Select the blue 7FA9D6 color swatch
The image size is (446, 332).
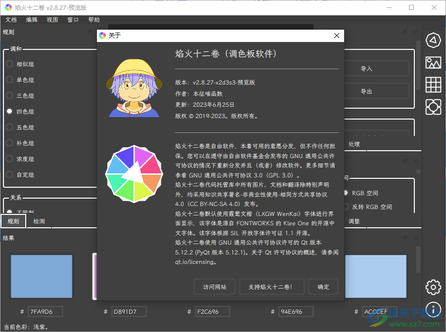(x=41, y=277)
